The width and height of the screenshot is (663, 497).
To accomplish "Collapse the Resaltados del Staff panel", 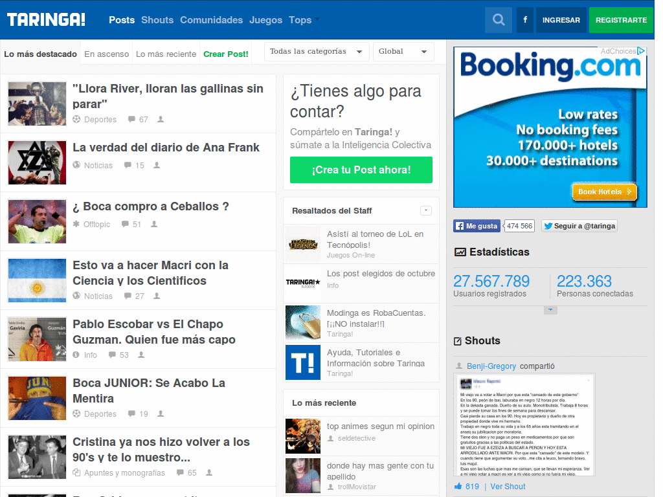I will pyautogui.click(x=426, y=210).
